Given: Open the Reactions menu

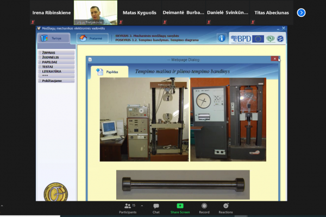Looking at the screenshot, I should pyautogui.click(x=226, y=208).
